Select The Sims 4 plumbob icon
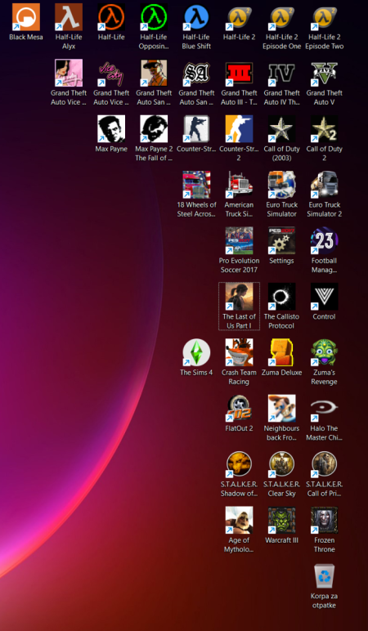 coord(196,352)
